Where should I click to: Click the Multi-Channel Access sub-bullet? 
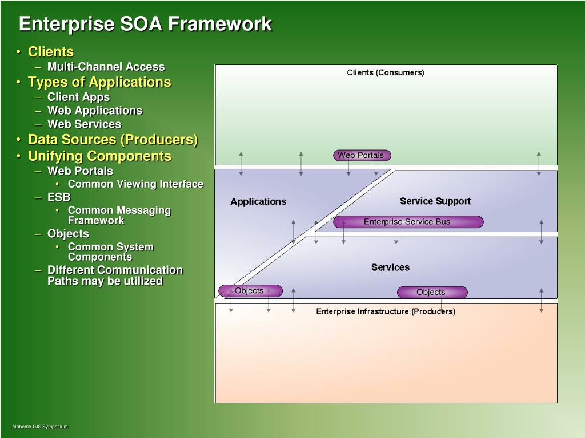(x=106, y=67)
